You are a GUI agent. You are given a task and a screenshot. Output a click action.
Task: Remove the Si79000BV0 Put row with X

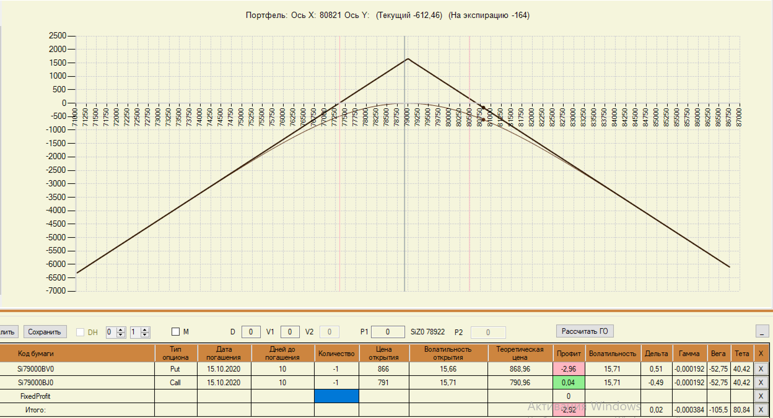[x=761, y=369]
